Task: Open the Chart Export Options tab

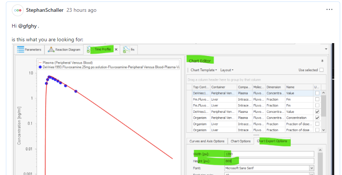Action: pos(272,141)
